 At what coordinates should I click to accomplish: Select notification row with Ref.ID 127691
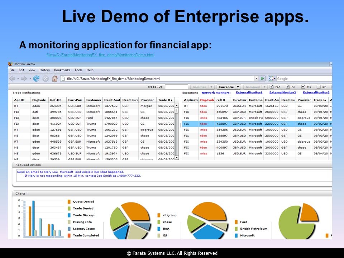[x=93, y=130]
